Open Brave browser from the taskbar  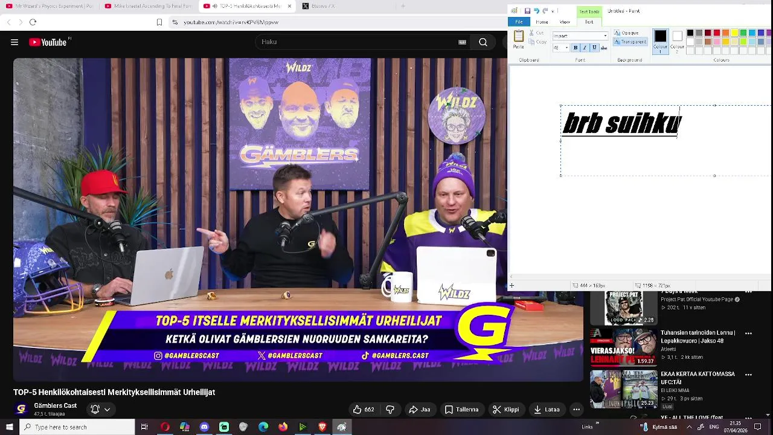click(322, 427)
